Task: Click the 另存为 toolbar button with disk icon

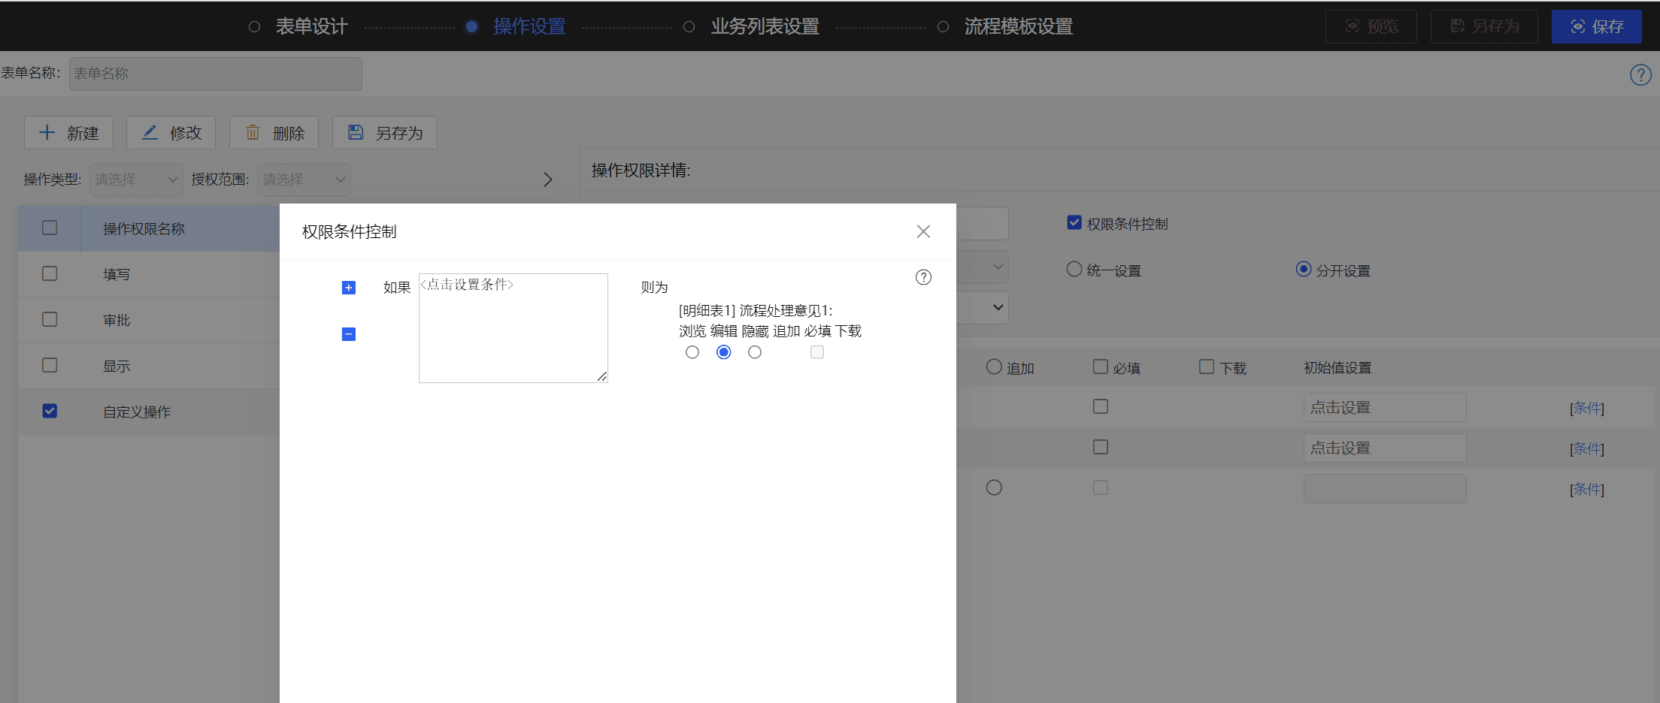Action: (x=385, y=133)
